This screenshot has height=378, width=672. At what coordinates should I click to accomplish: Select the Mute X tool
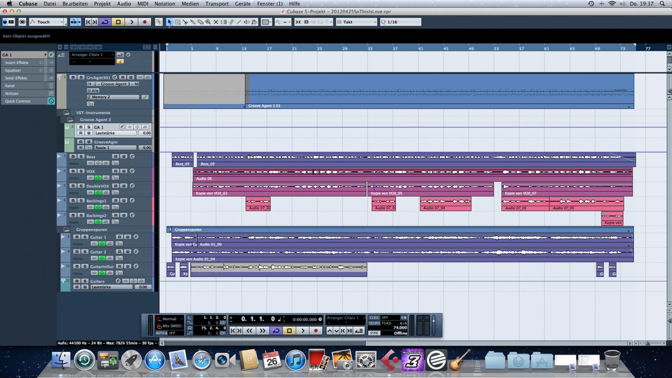point(216,22)
